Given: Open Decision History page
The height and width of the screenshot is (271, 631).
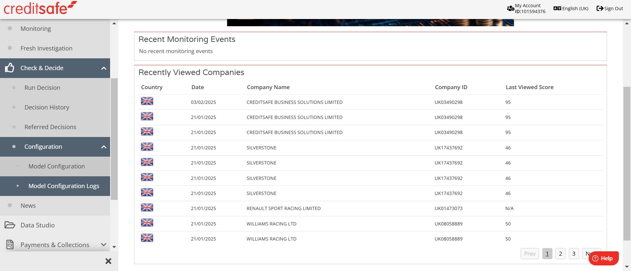Looking at the screenshot, I should point(47,107).
